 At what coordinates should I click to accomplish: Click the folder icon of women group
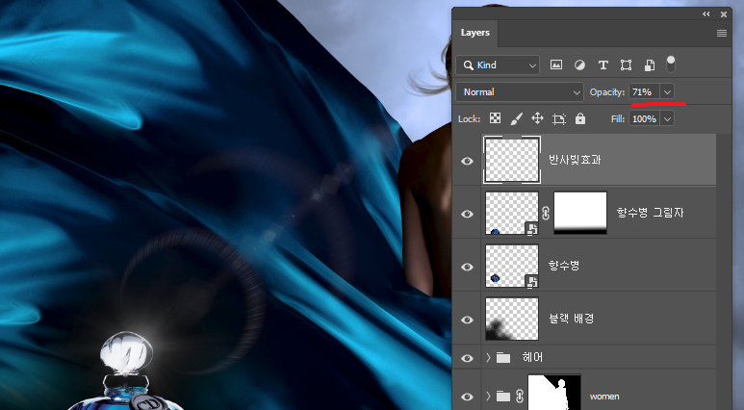[503, 396]
